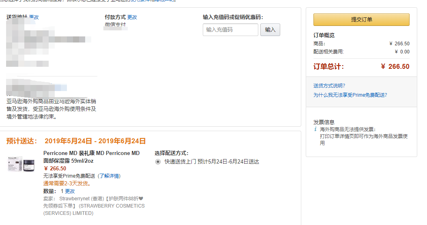The image size is (427, 225).
Task: Click 预计送达 date range heading
Action: click(x=76, y=141)
